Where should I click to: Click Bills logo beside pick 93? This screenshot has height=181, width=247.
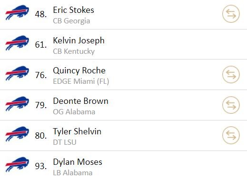click(x=17, y=164)
